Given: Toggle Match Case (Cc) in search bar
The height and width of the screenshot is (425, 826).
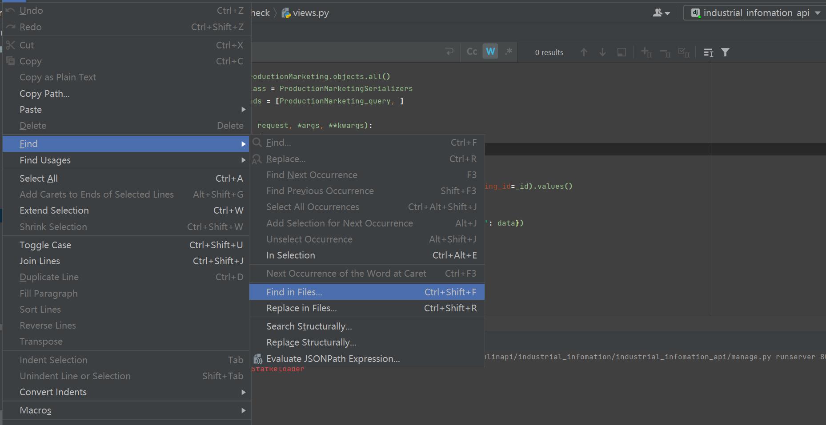Looking at the screenshot, I should click(472, 52).
